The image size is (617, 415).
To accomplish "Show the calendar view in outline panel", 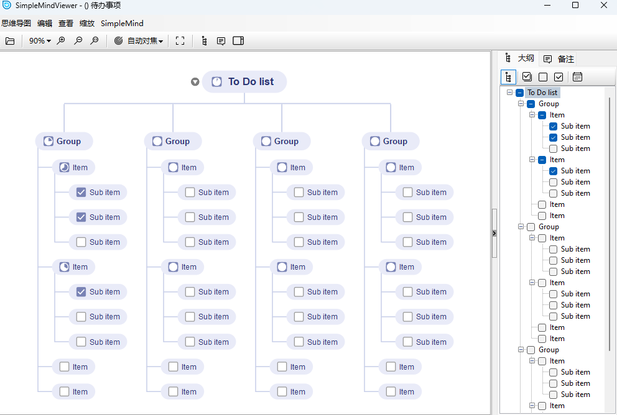I will click(x=577, y=77).
